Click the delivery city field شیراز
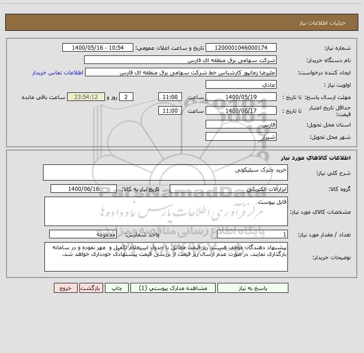Viewport: 364px width, 353px height. point(241,136)
